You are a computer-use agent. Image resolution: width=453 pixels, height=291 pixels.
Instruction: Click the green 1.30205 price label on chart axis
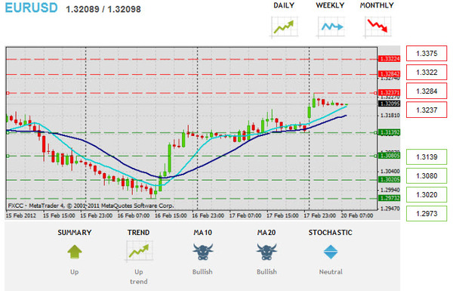pyautogui.click(x=390, y=180)
